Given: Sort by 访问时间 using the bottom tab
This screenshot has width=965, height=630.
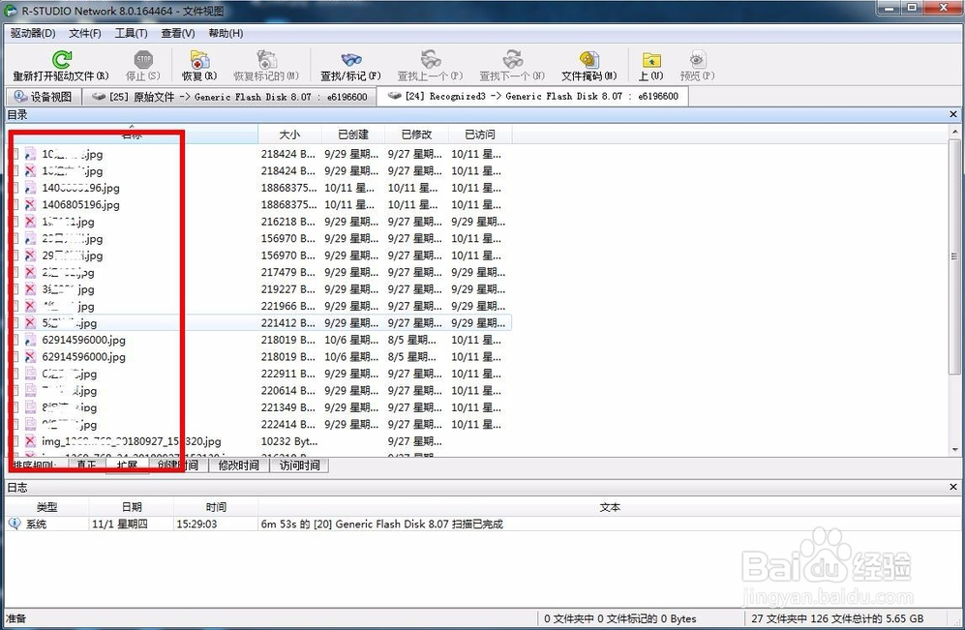Looking at the screenshot, I should (x=299, y=465).
